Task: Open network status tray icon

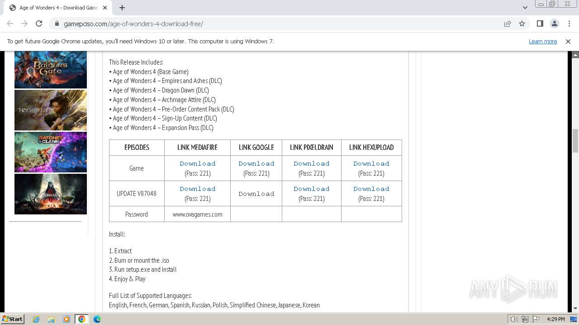Action: click(525, 319)
